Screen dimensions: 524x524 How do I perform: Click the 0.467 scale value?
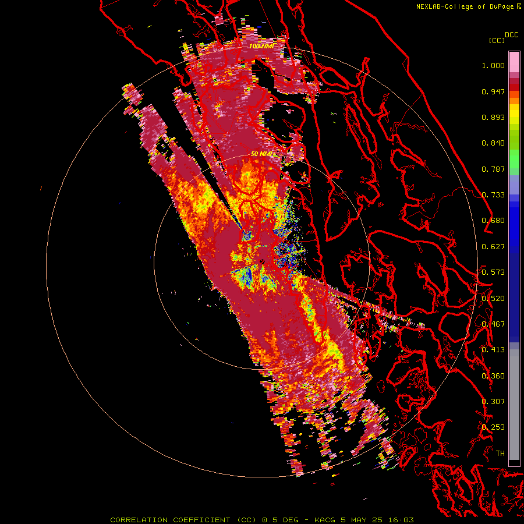tap(493, 324)
